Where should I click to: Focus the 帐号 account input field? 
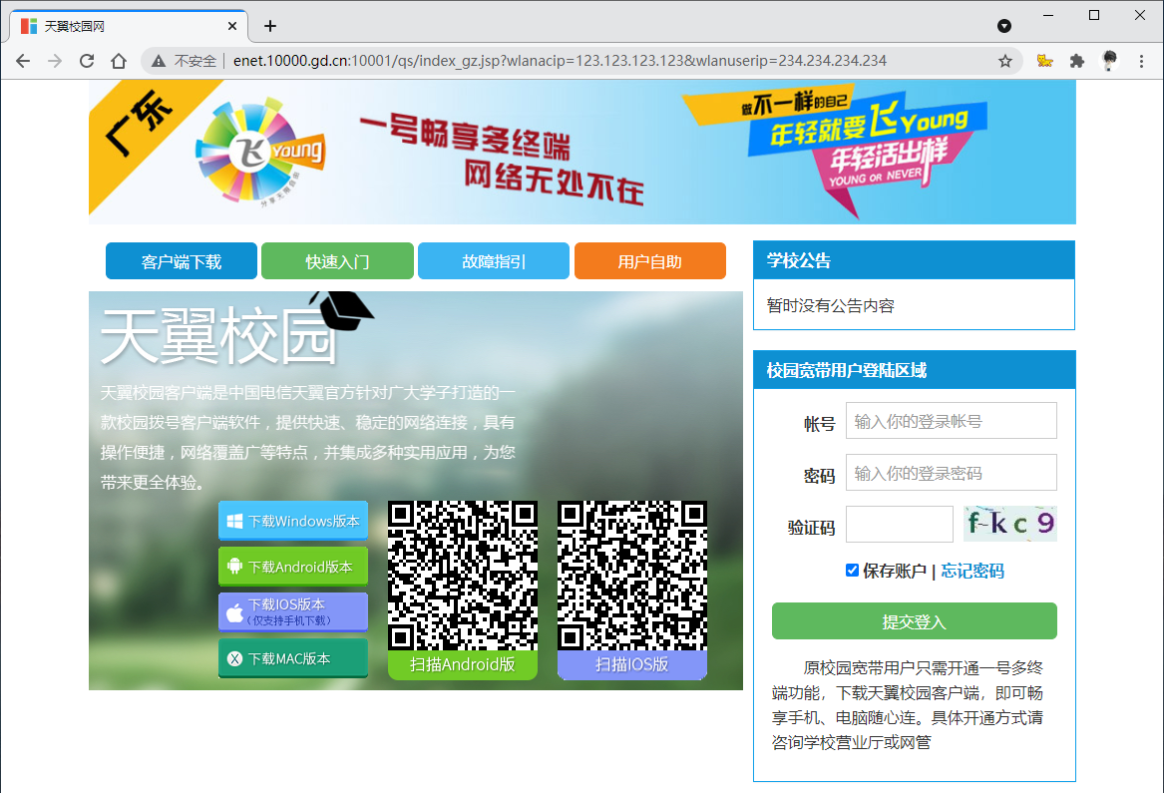pyautogui.click(x=951, y=421)
